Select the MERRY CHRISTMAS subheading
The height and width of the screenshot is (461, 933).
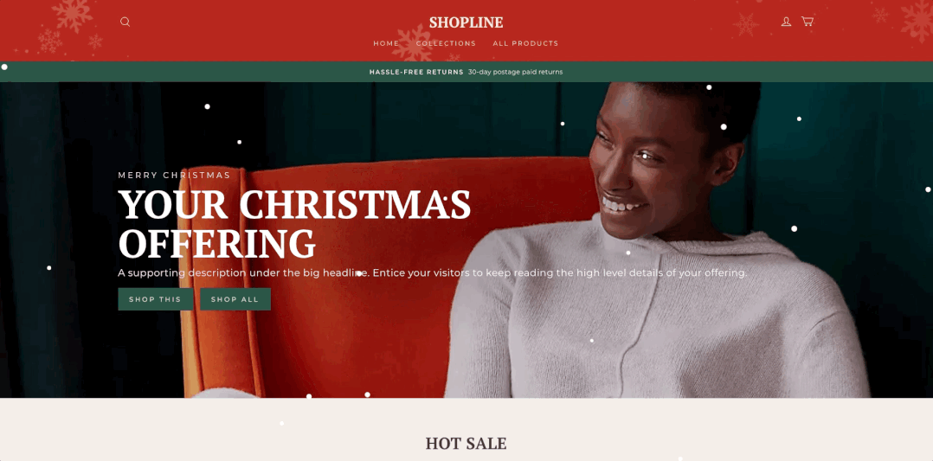click(174, 176)
